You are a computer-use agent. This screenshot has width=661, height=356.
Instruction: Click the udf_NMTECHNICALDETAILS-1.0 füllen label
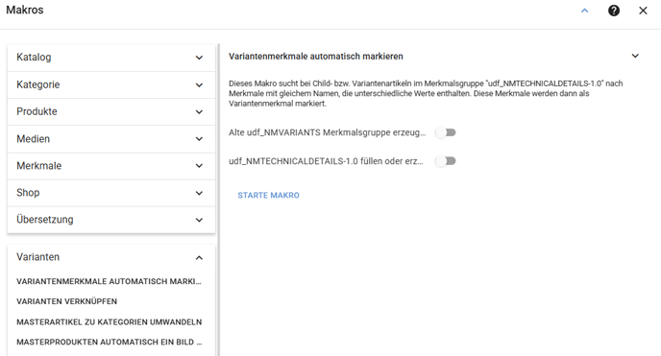(326, 161)
